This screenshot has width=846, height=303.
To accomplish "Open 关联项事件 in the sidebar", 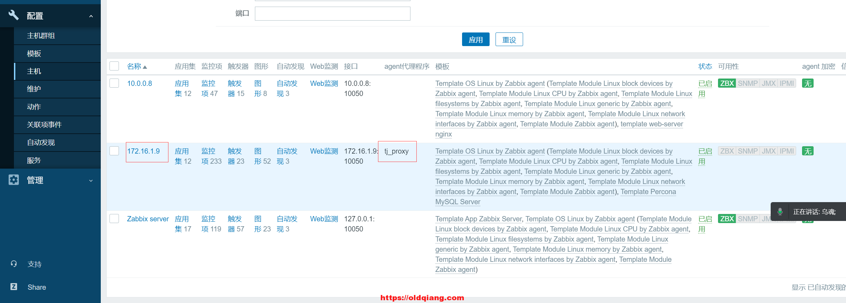I will tap(57, 125).
